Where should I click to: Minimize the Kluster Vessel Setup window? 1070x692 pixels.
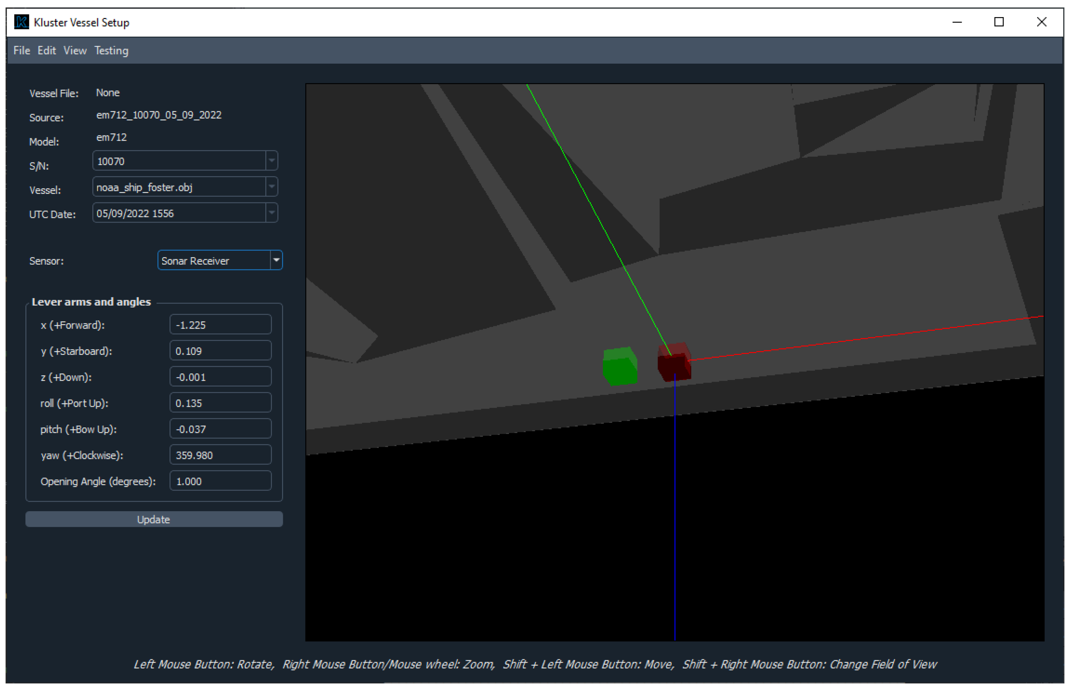coord(957,22)
